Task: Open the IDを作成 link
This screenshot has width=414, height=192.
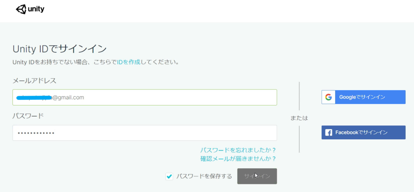Action: (x=129, y=62)
